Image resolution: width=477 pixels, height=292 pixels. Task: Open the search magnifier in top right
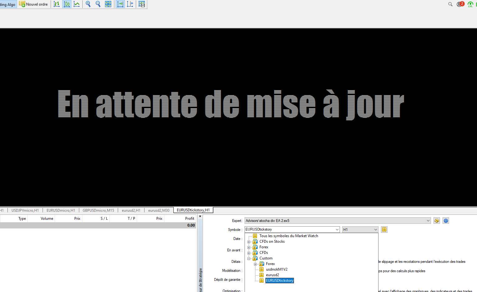click(450, 4)
